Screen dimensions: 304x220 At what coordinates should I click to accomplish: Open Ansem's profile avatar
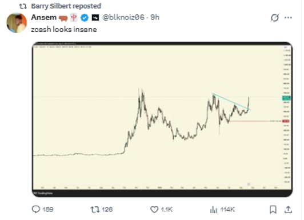(x=17, y=23)
